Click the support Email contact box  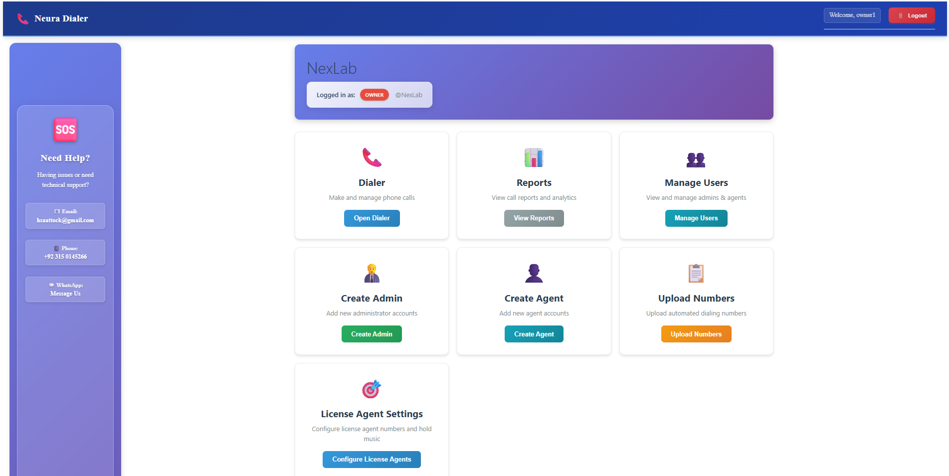tap(65, 216)
